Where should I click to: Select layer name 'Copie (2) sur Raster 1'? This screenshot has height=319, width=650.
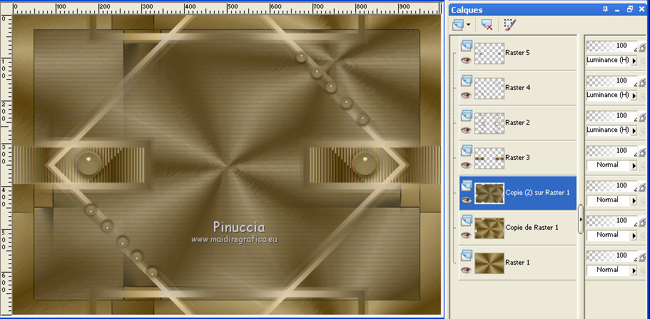538,193
